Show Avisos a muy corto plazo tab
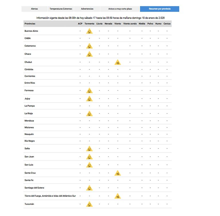220x216 pixels. pos(120,9)
